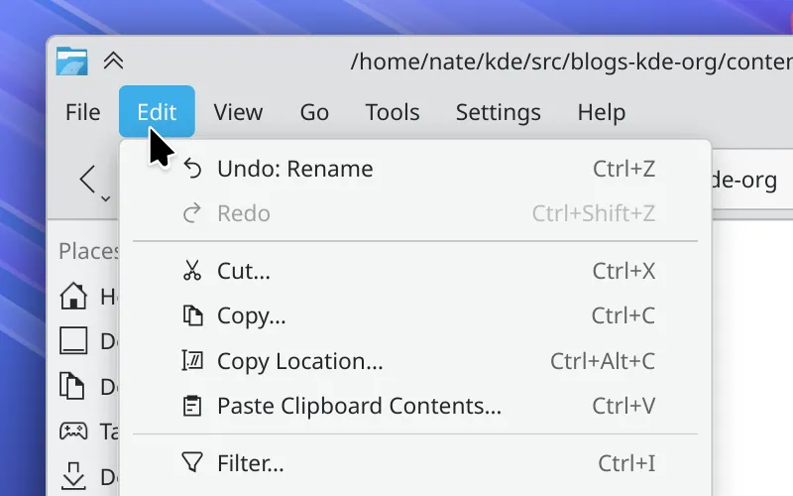The image size is (793, 496).
Task: Click the Desktop icon in Places panel
Action: (x=73, y=341)
